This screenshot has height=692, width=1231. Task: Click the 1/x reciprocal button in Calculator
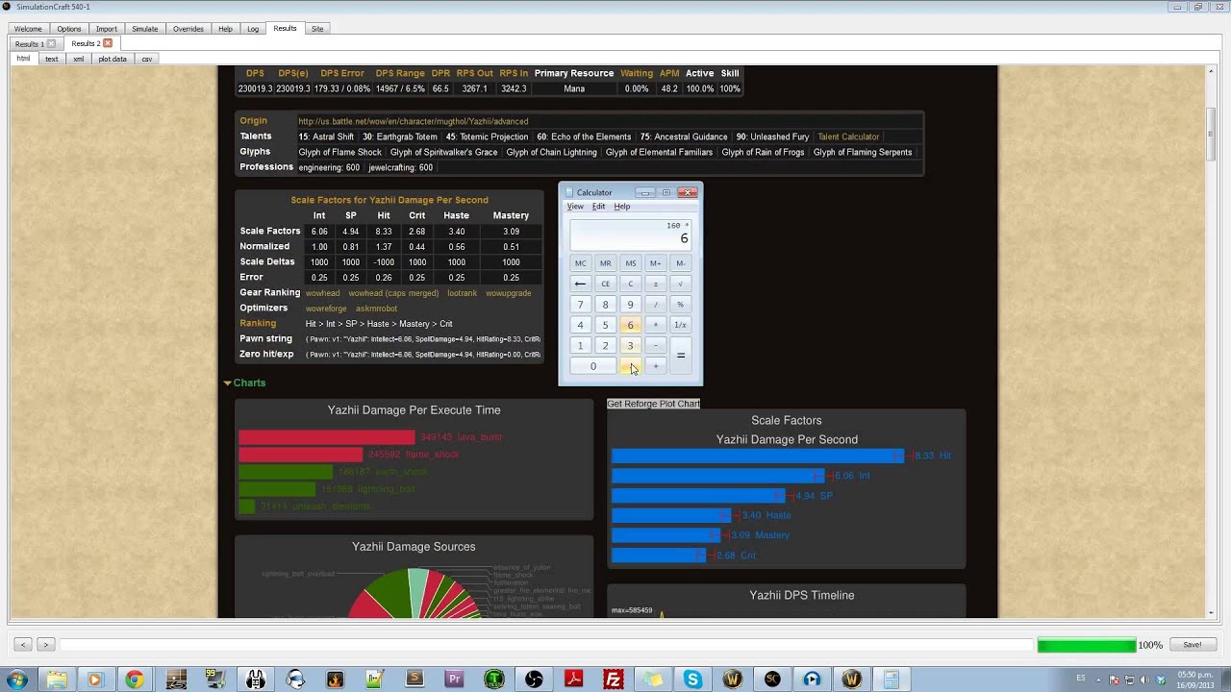click(680, 325)
